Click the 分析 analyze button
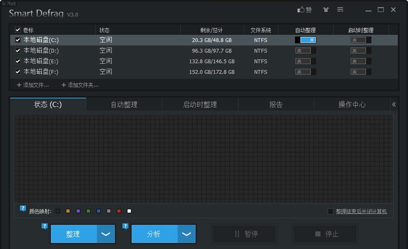408x249 pixels. click(x=154, y=234)
